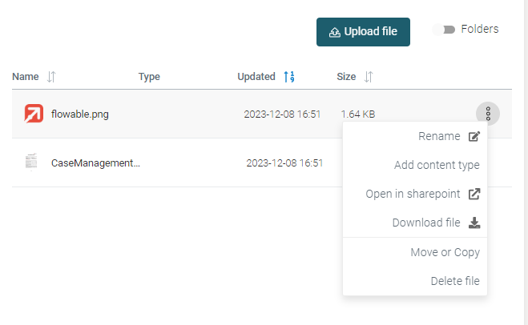Sort files by Name column arrows
The width and height of the screenshot is (528, 325).
(x=51, y=77)
